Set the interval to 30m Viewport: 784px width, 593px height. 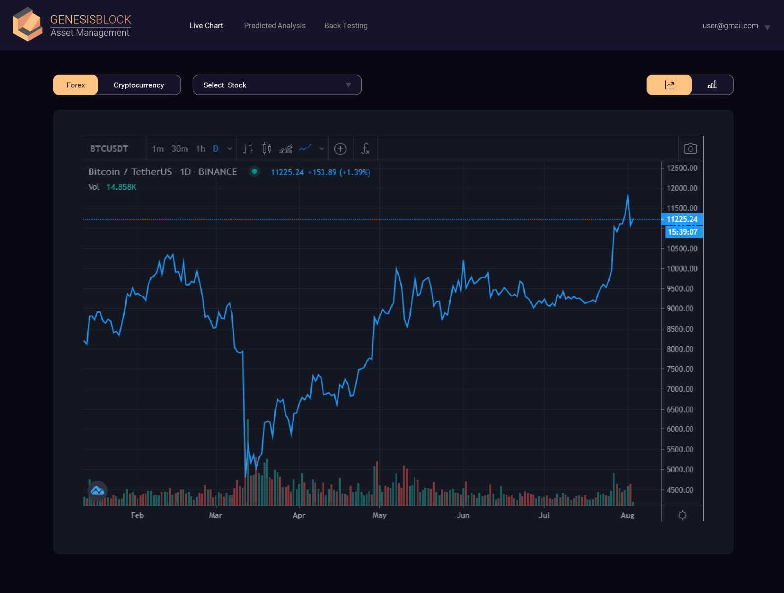pyautogui.click(x=180, y=149)
